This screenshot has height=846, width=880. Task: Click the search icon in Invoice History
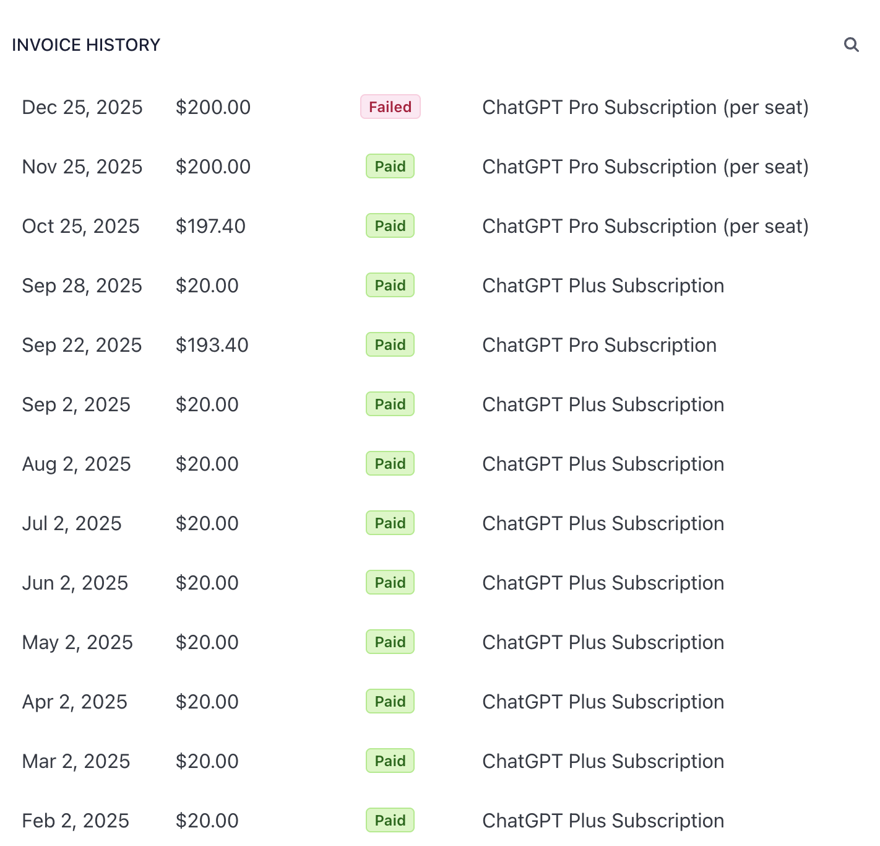(851, 45)
